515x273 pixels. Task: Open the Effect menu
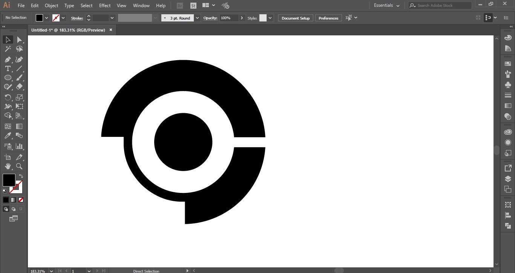[x=105, y=6]
